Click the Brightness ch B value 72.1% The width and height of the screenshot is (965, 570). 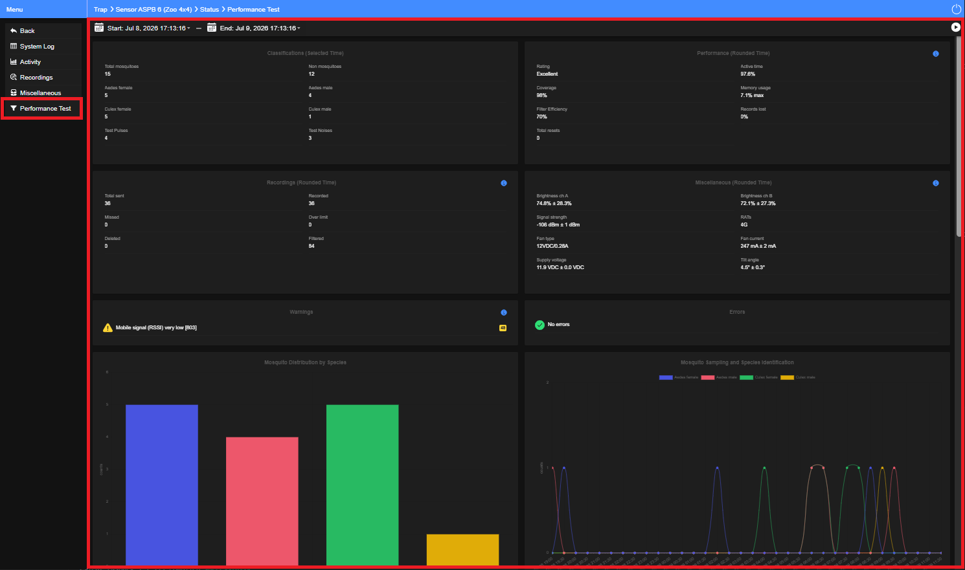coord(758,204)
